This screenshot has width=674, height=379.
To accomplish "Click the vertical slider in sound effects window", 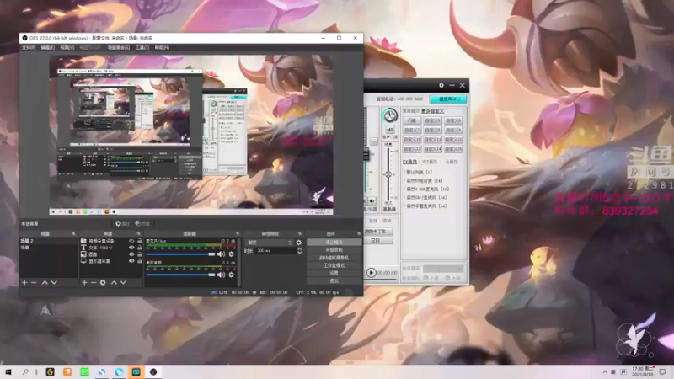I will (388, 174).
